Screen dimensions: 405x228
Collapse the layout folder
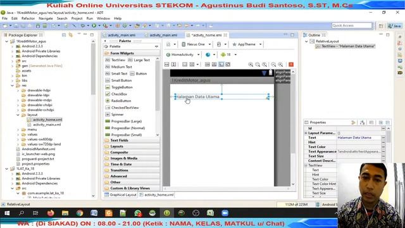point(18,115)
